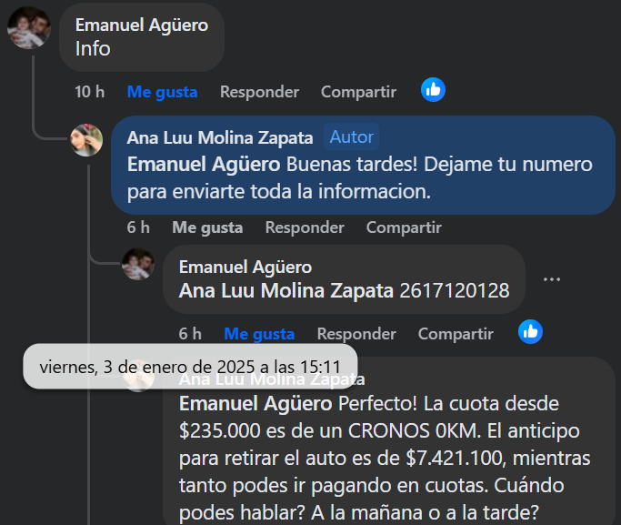This screenshot has height=525, width=621.
Task: Click like reaction icon on phone number reply
Action: click(530, 331)
